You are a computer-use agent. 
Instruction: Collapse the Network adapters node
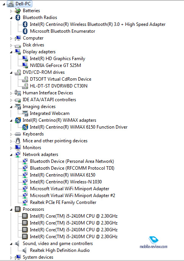(x=11, y=155)
